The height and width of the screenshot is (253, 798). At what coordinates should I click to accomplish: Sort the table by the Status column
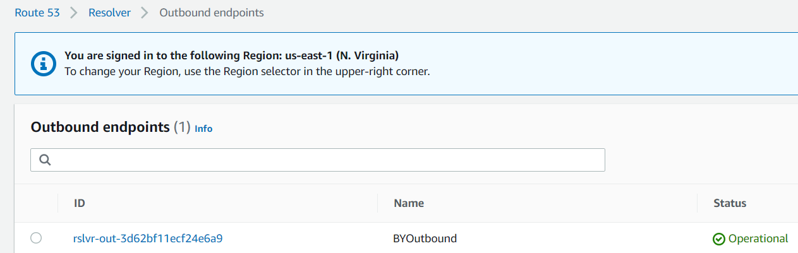pyautogui.click(x=730, y=203)
